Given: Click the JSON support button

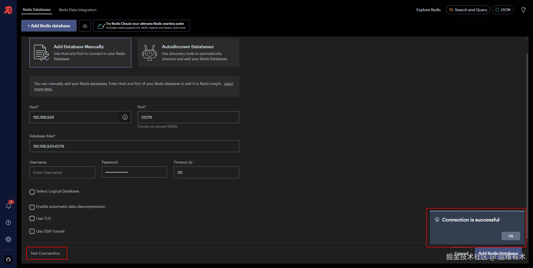Looking at the screenshot, I should tap(503, 10).
